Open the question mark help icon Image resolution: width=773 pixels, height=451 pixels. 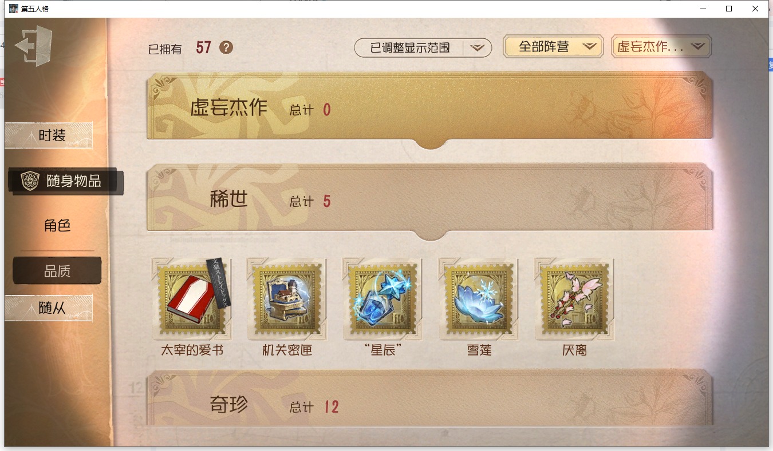[226, 47]
